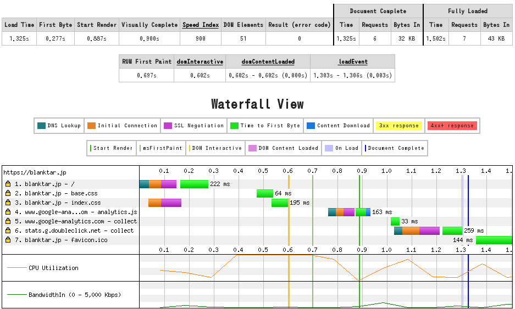This screenshot has width=515, height=309.
Task: Click the lock icon for www.google-analytics.com collect
Action: click(8, 221)
